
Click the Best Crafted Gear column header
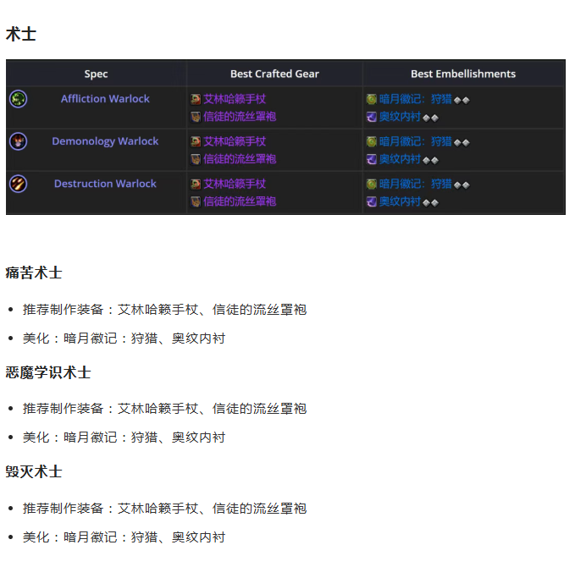274,74
